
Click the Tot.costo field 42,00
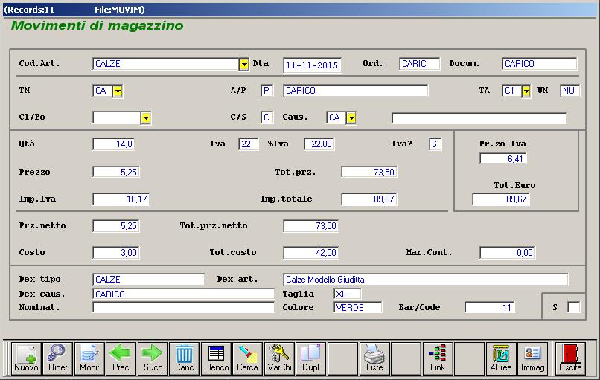(x=311, y=253)
